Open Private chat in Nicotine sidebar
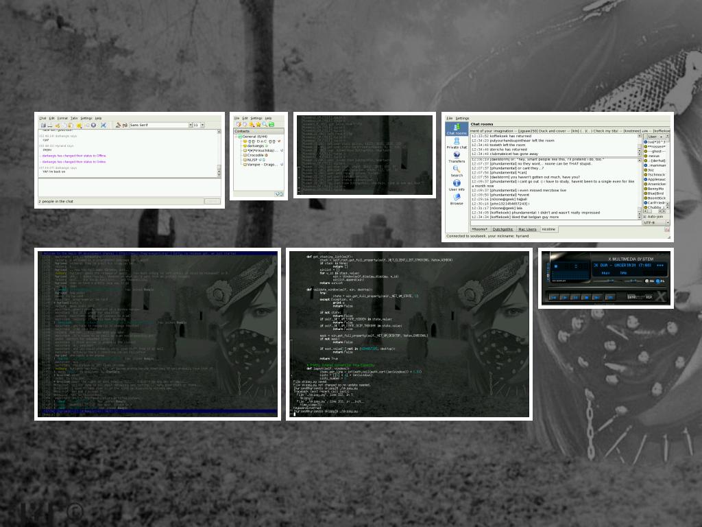The width and height of the screenshot is (702, 527). (x=456, y=143)
